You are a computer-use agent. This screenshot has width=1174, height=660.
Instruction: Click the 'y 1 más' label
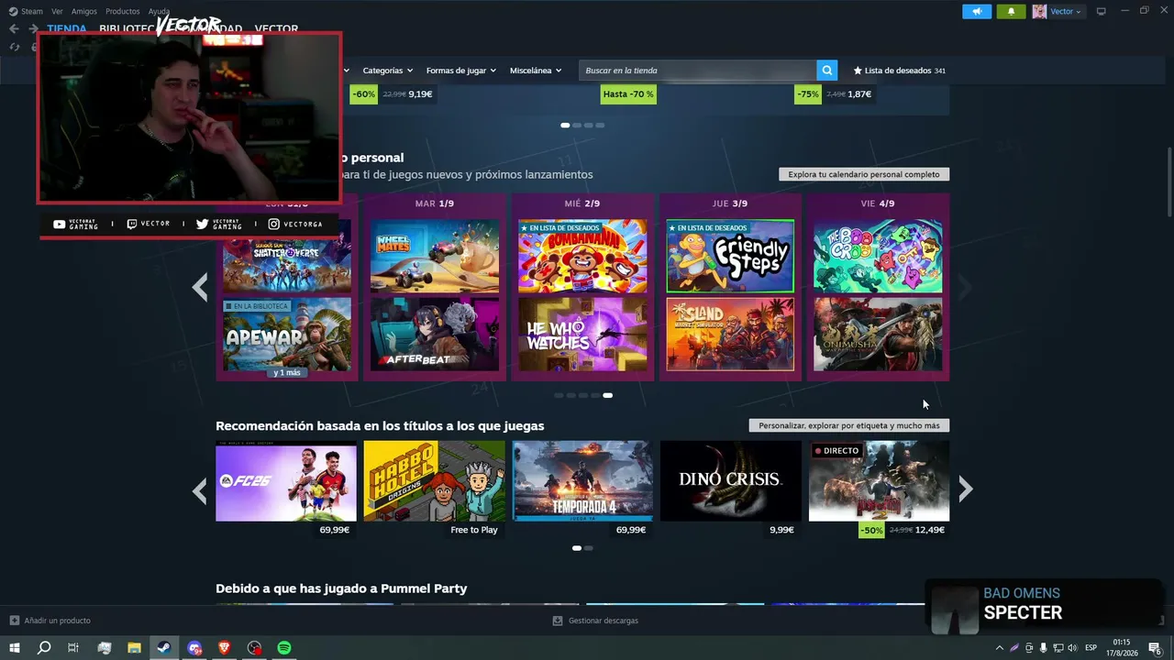(x=287, y=373)
